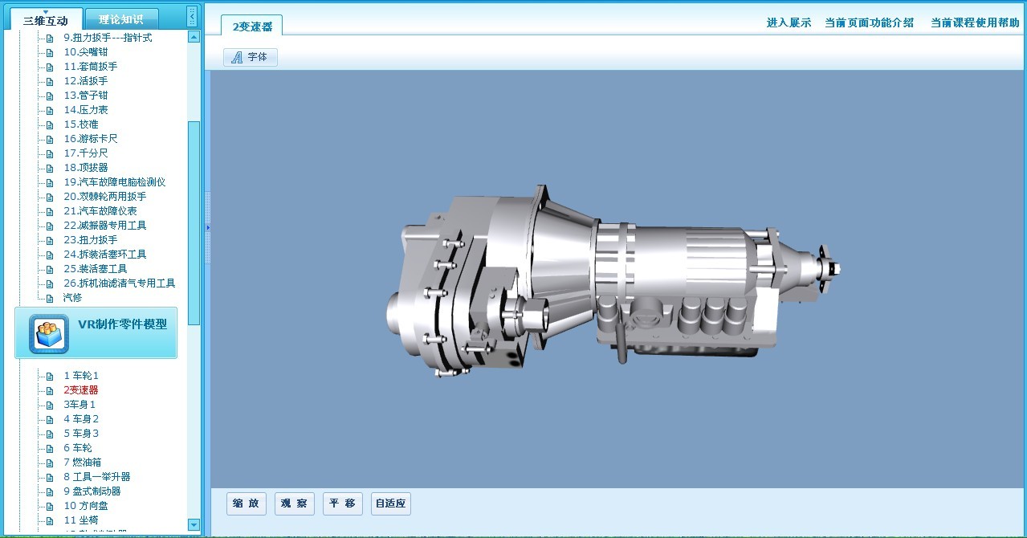Click the document icon beside 18.顶拔器

click(49, 168)
